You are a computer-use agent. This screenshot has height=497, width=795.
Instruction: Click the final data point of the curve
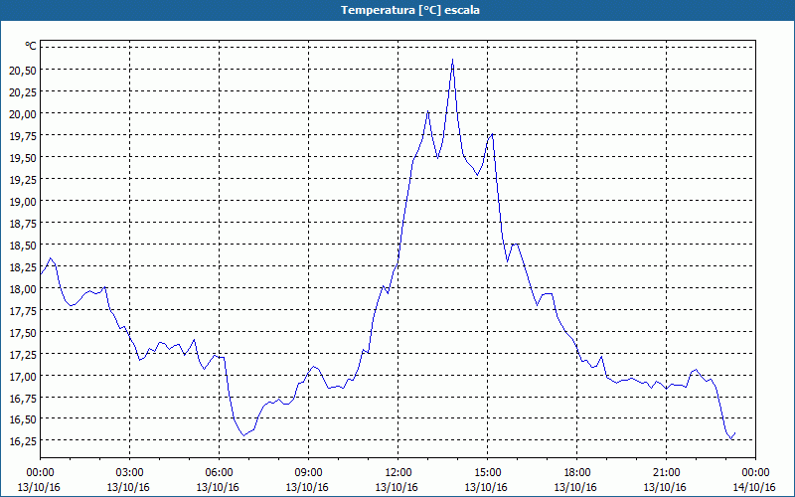click(x=735, y=432)
